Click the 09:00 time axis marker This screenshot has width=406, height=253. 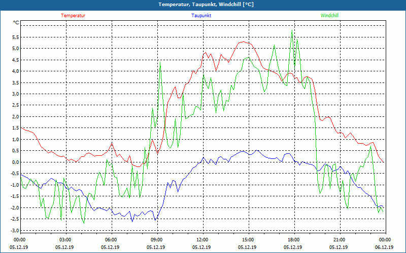click(157, 240)
